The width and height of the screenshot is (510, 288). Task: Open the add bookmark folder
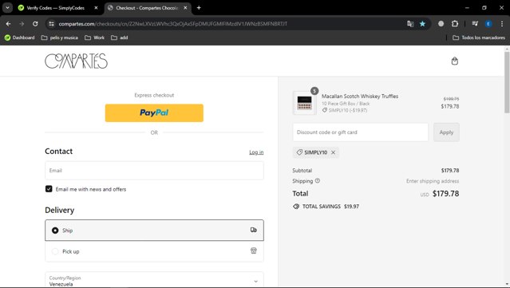click(120, 37)
